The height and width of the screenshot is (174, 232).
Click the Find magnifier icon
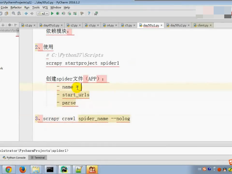14,14
